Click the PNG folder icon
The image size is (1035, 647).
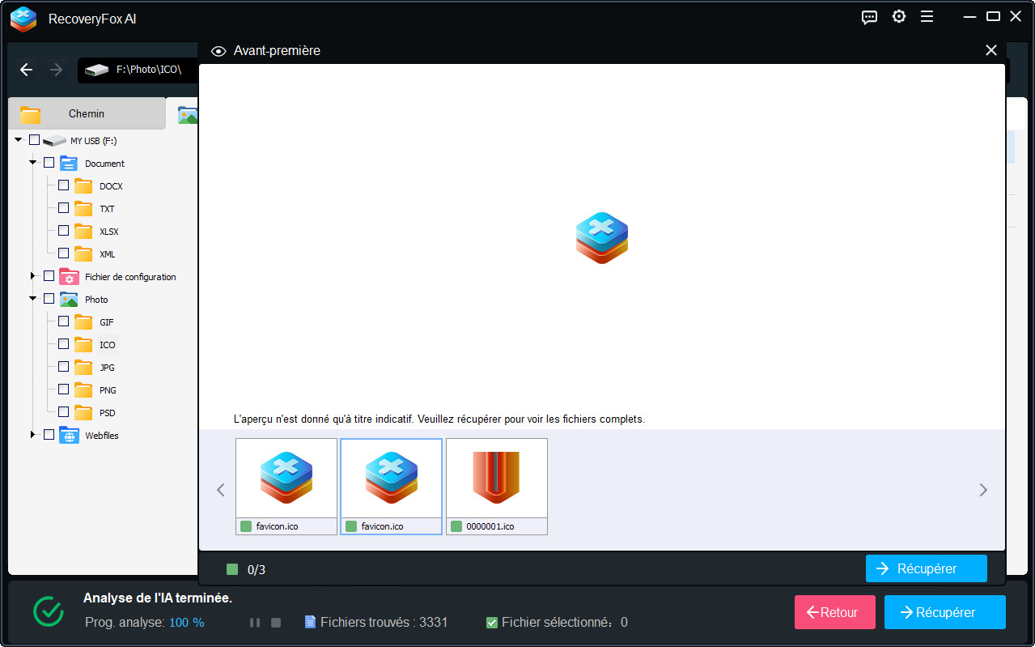pyautogui.click(x=83, y=389)
